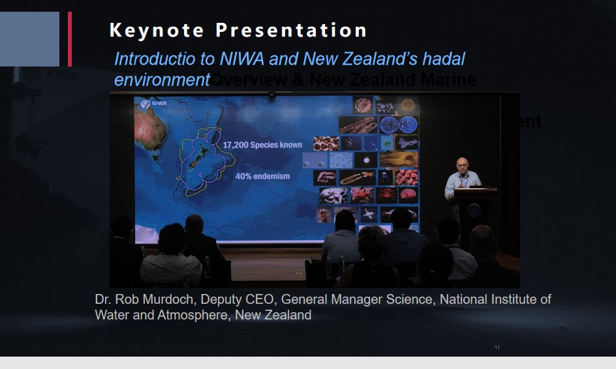616x369 pixels.
Task: Click the twin blue petri dish photo
Action: [398, 125]
